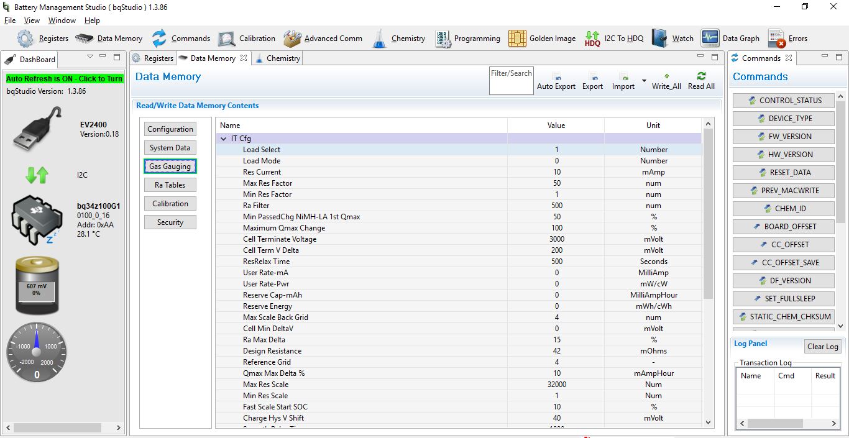
Task: Send the CC_OFFSET_SAVE command
Action: 783,262
